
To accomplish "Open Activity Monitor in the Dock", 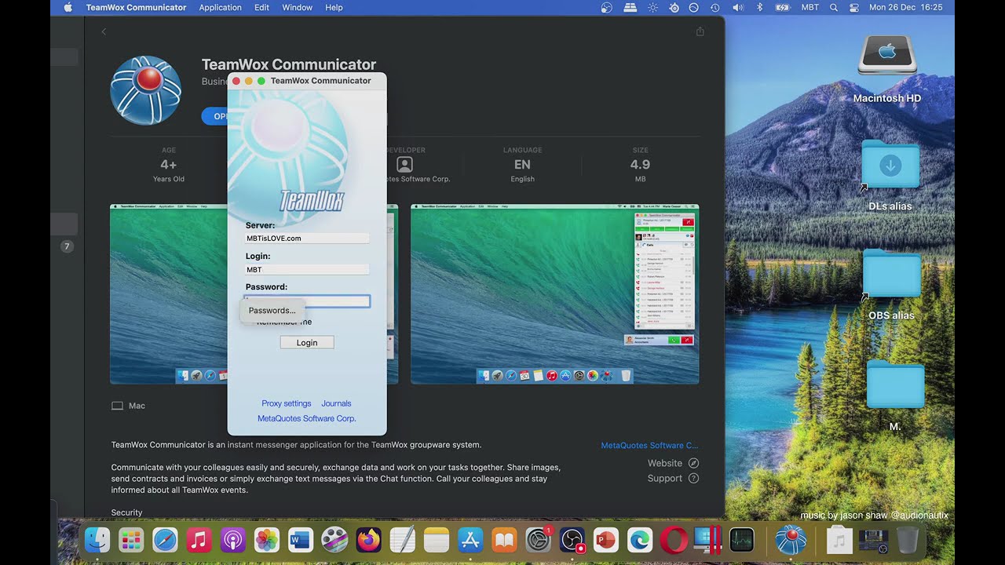I will click(x=742, y=540).
